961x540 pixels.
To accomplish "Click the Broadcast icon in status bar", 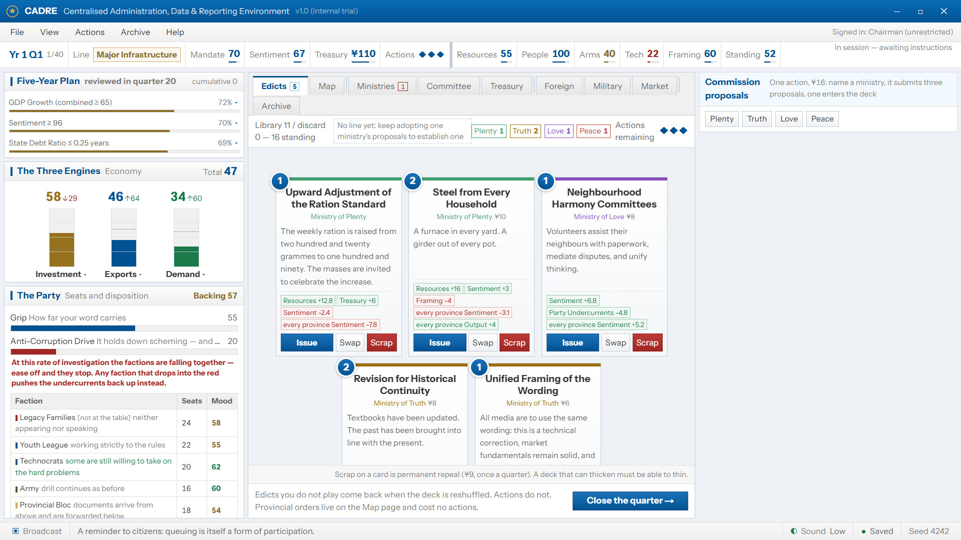I will coord(16,531).
